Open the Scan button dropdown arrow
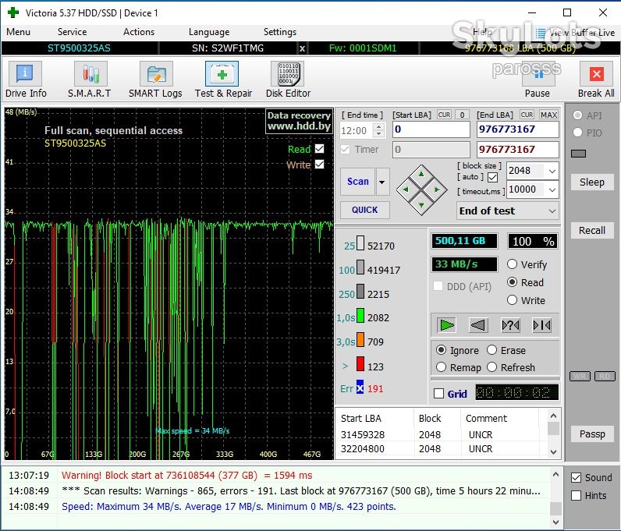This screenshot has width=621, height=531. 382,182
